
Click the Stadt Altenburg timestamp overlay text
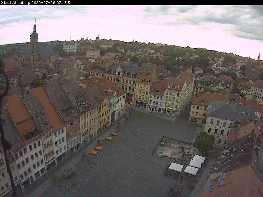(x=36, y=3)
